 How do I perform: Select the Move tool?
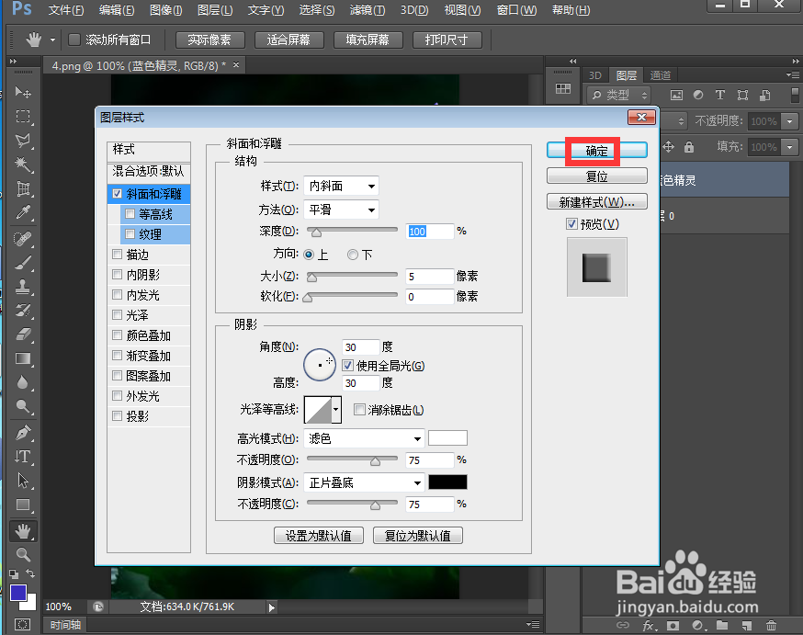click(22, 92)
